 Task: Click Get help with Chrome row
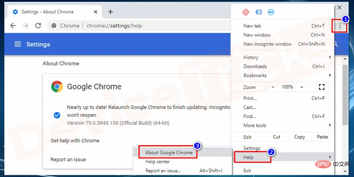pyautogui.click(x=137, y=141)
